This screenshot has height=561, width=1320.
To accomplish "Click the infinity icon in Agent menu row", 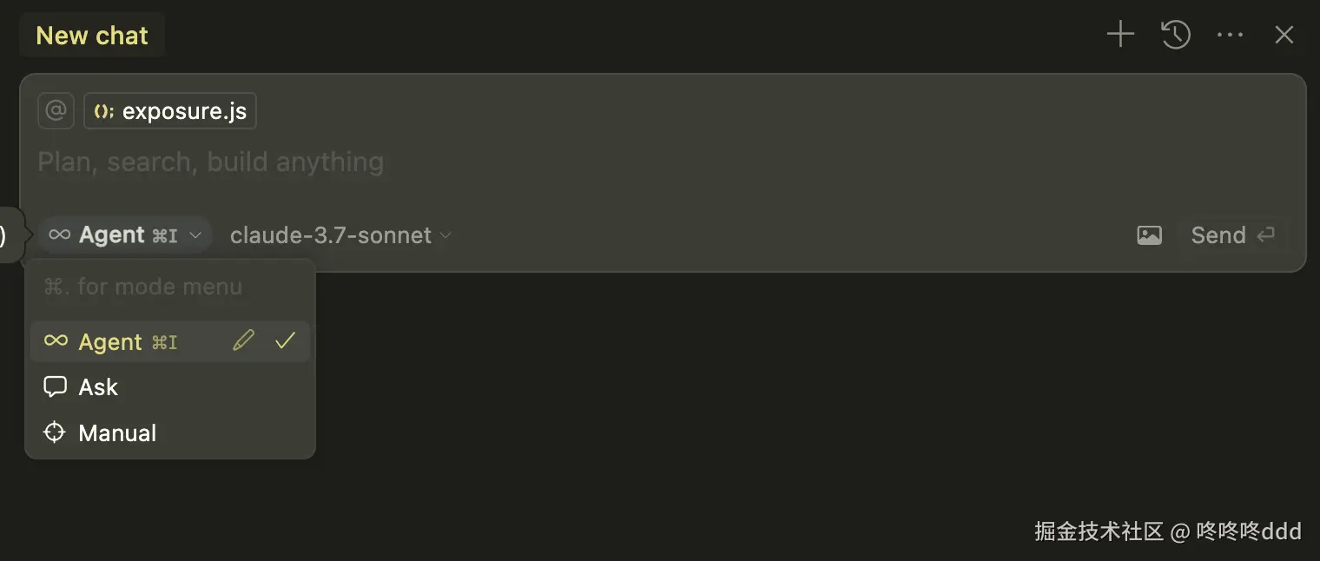I will [56, 341].
